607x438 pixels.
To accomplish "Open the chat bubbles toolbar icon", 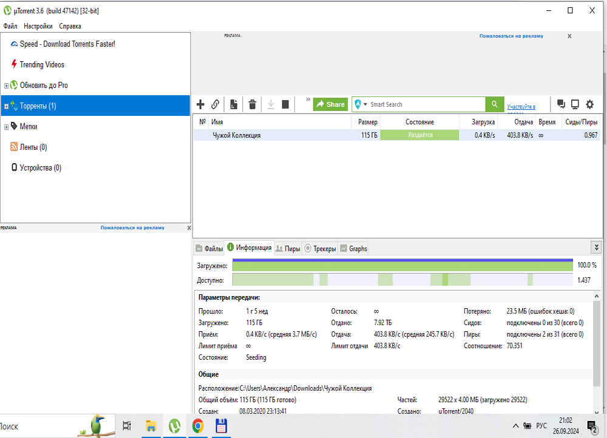I will pos(561,104).
